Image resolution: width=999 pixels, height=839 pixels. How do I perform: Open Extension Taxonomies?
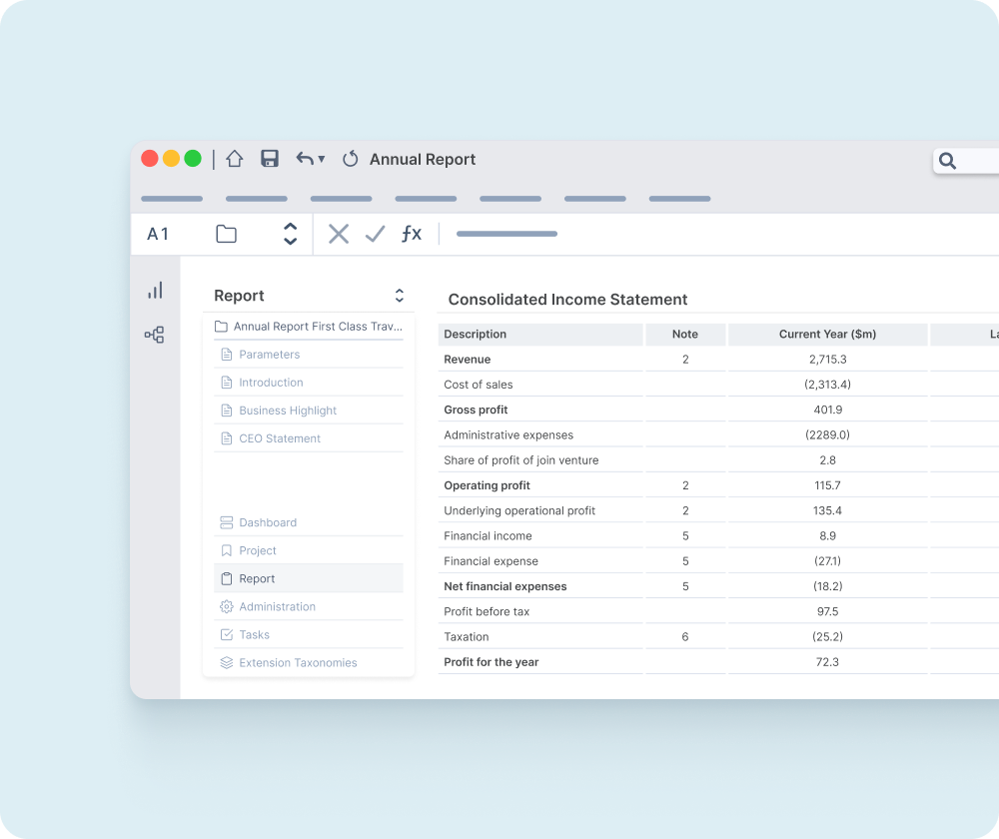298,662
